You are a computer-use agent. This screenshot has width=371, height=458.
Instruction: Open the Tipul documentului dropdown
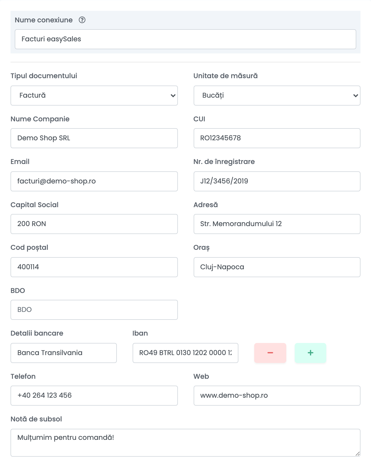click(94, 96)
